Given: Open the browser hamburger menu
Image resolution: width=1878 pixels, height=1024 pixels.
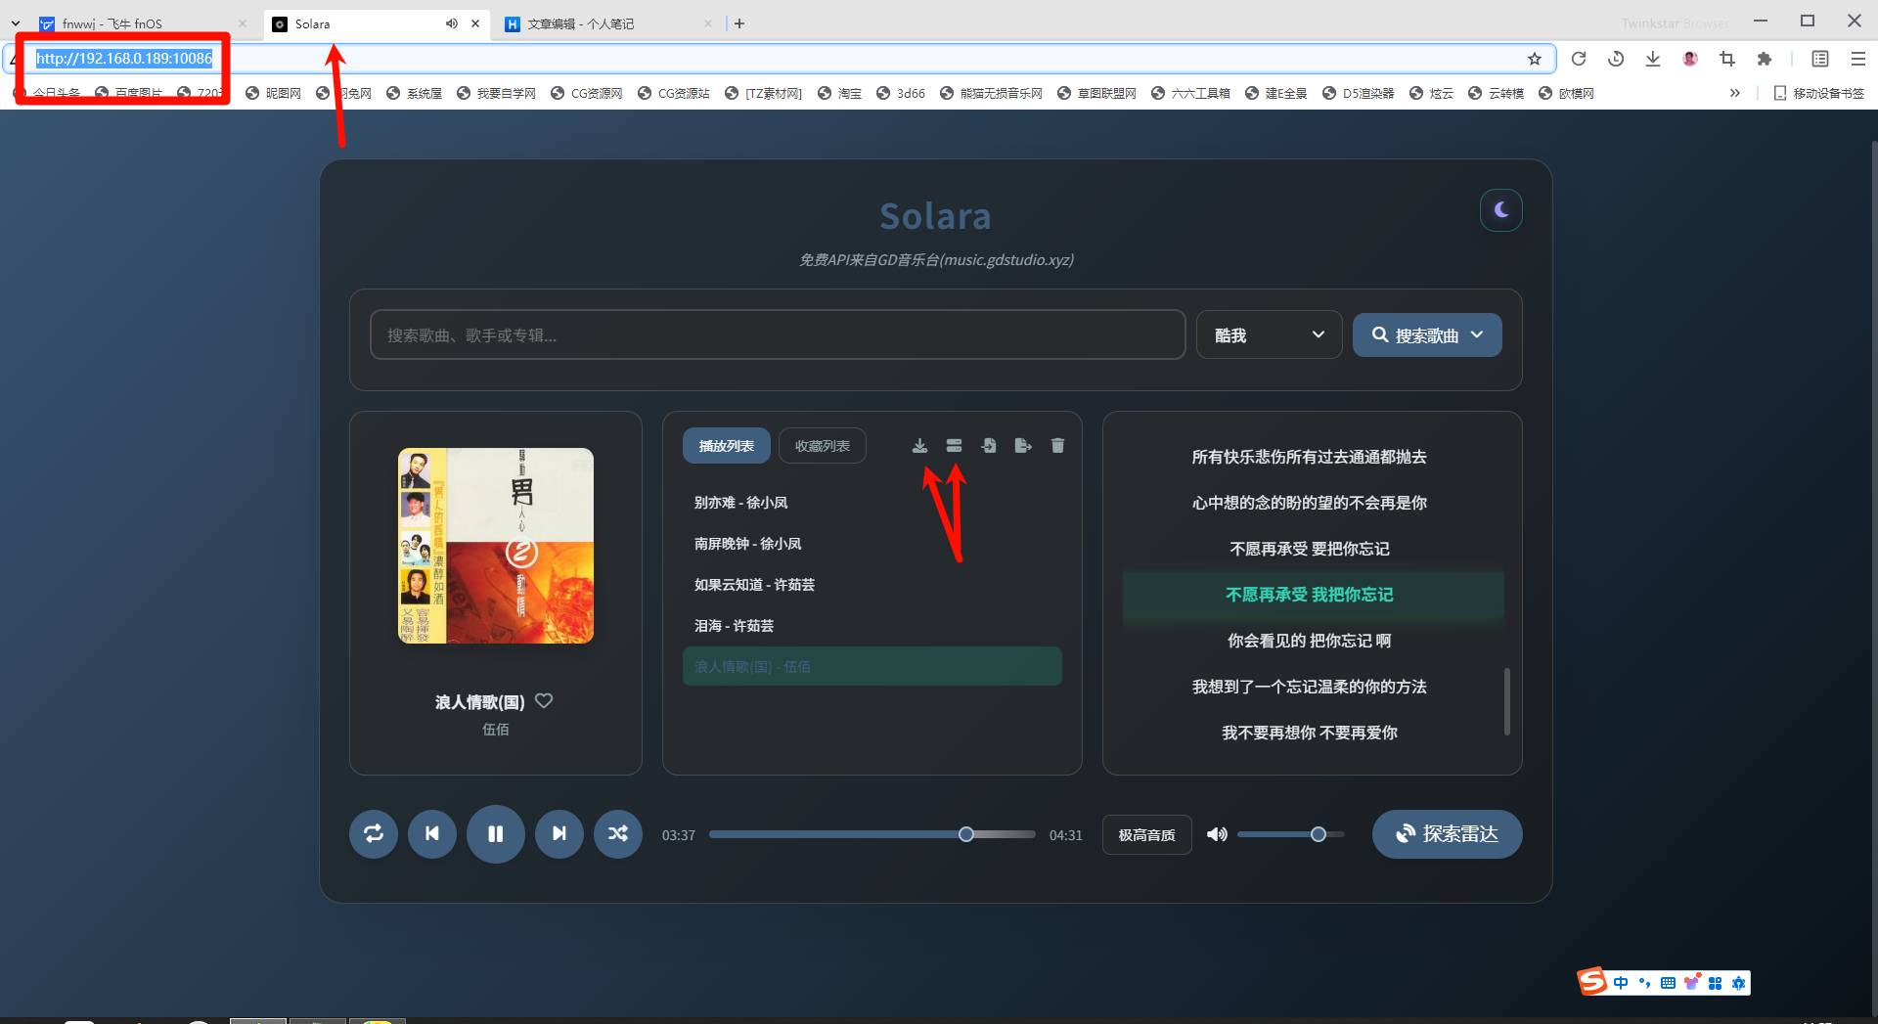Looking at the screenshot, I should (1858, 59).
